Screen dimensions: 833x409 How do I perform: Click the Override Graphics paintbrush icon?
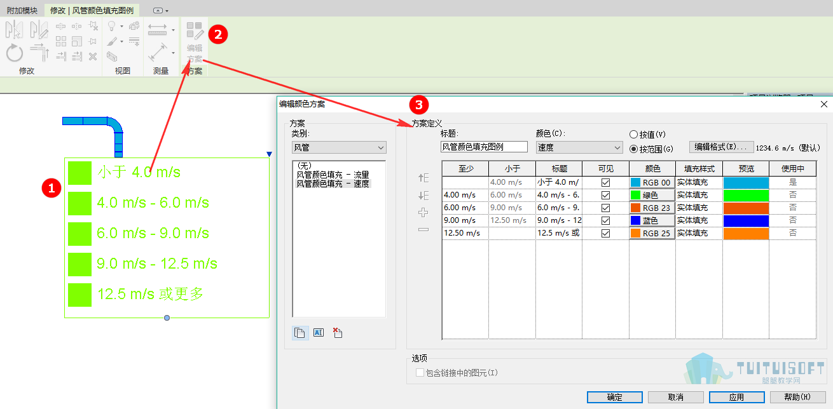pos(112,41)
